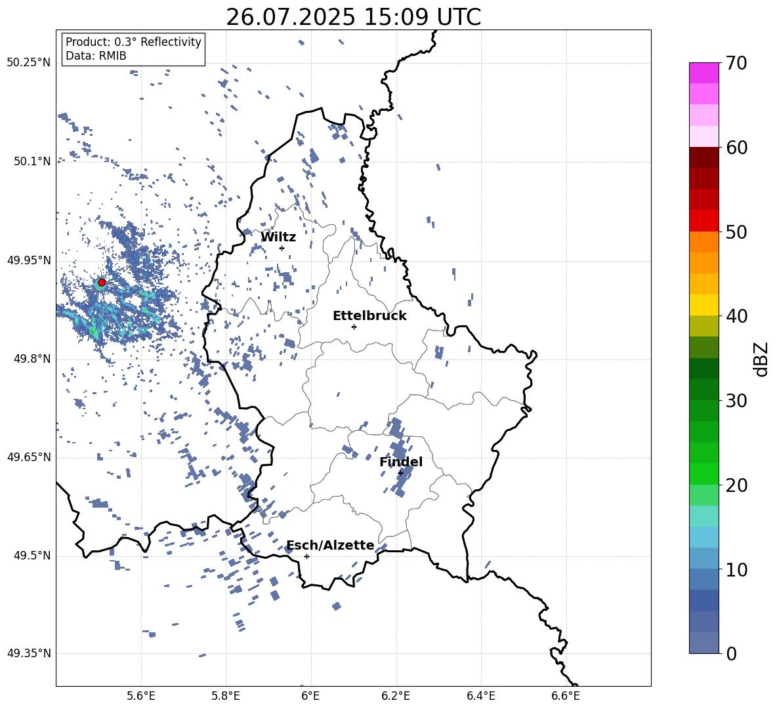The image size is (777, 709).
Task: Click the 10 value on colorbar
Action: [736, 569]
